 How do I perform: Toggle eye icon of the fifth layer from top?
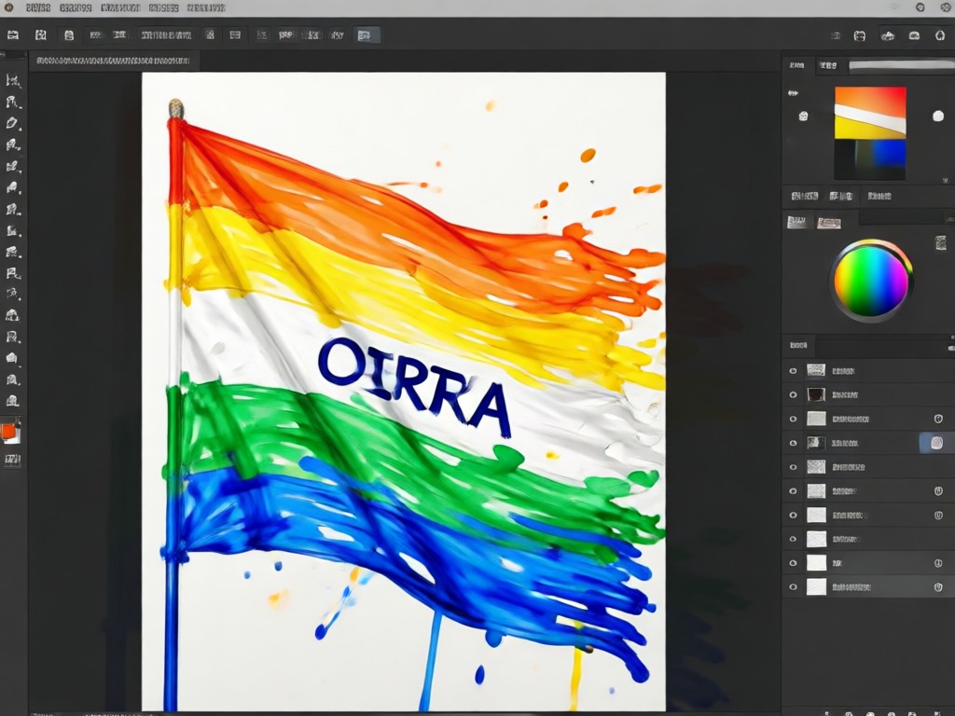(793, 467)
